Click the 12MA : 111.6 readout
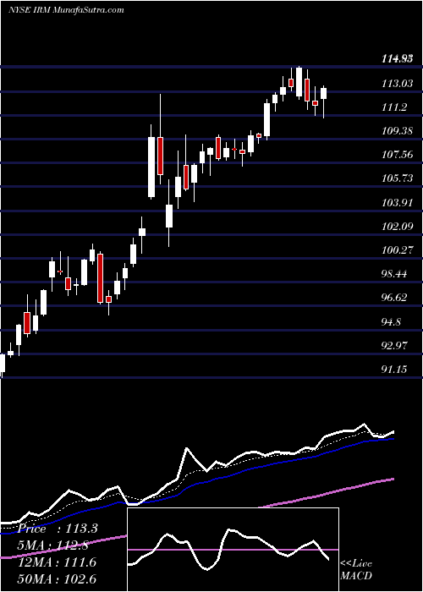This screenshot has width=423, height=592. point(57,562)
